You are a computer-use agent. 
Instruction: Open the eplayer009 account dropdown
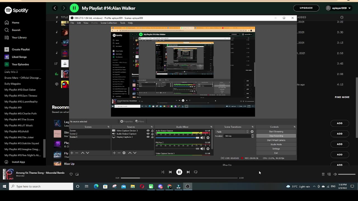pos(338,8)
